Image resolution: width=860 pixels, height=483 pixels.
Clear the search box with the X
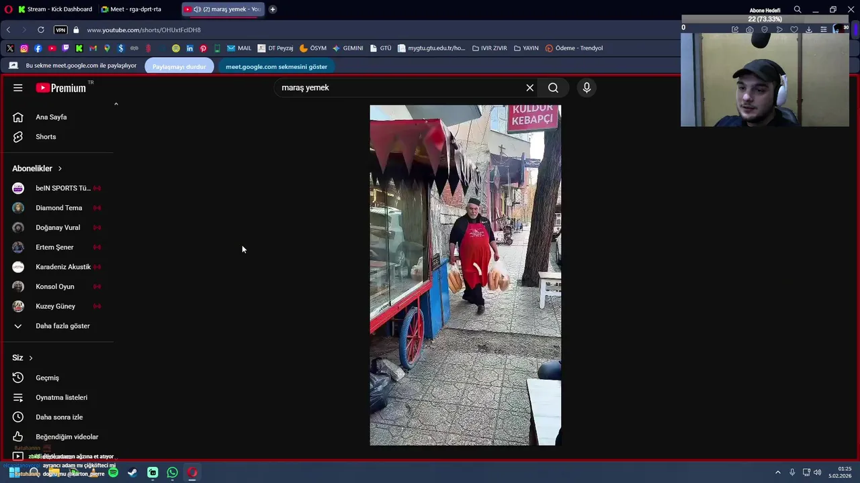click(x=530, y=88)
